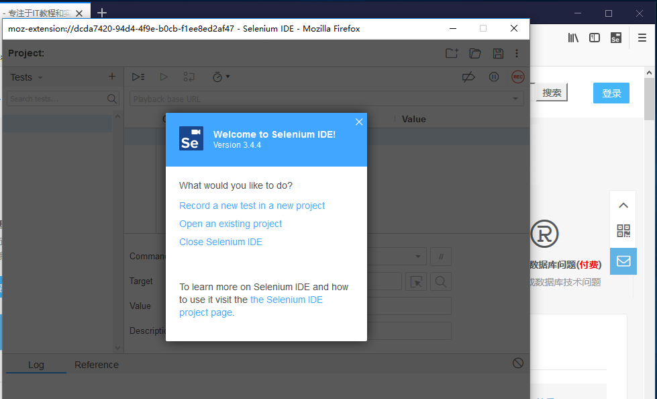The height and width of the screenshot is (399, 657).
Task: Open Firefox library icon
Action: (x=573, y=38)
